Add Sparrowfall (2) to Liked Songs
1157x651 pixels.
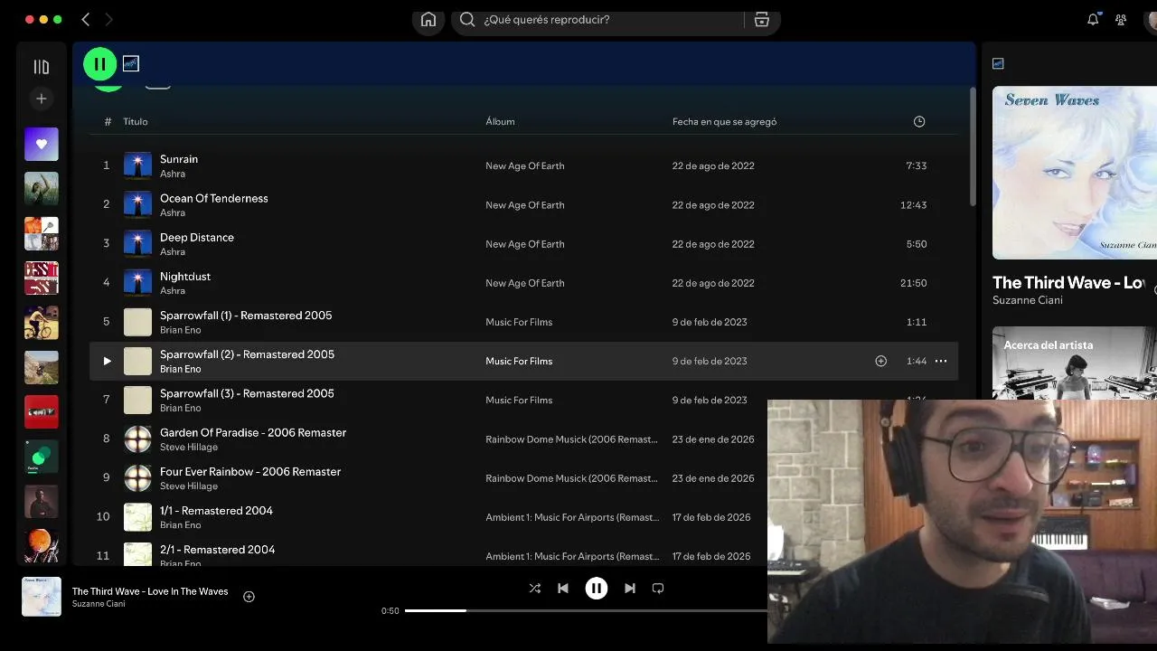point(880,361)
